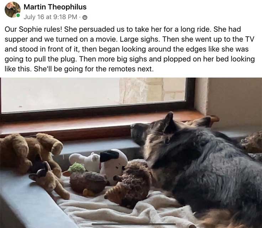Open the Martin Theophilus name link
This screenshot has height=228, width=262.
pyautogui.click(x=55, y=7)
